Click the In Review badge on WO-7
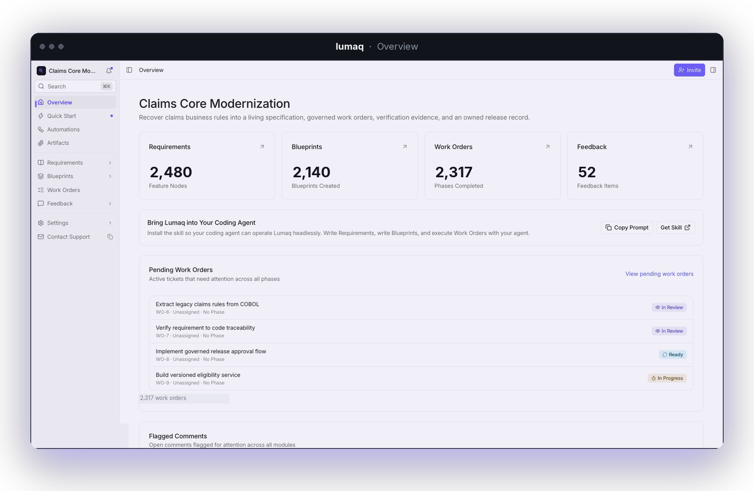This screenshot has height=491, width=754. [x=669, y=331]
